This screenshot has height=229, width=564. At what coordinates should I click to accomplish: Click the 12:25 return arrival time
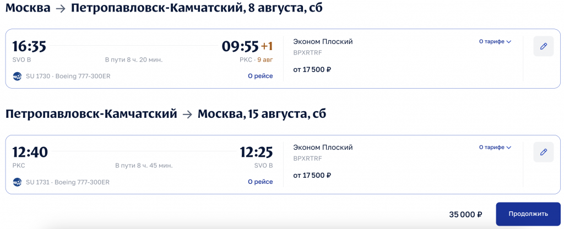coord(256,152)
